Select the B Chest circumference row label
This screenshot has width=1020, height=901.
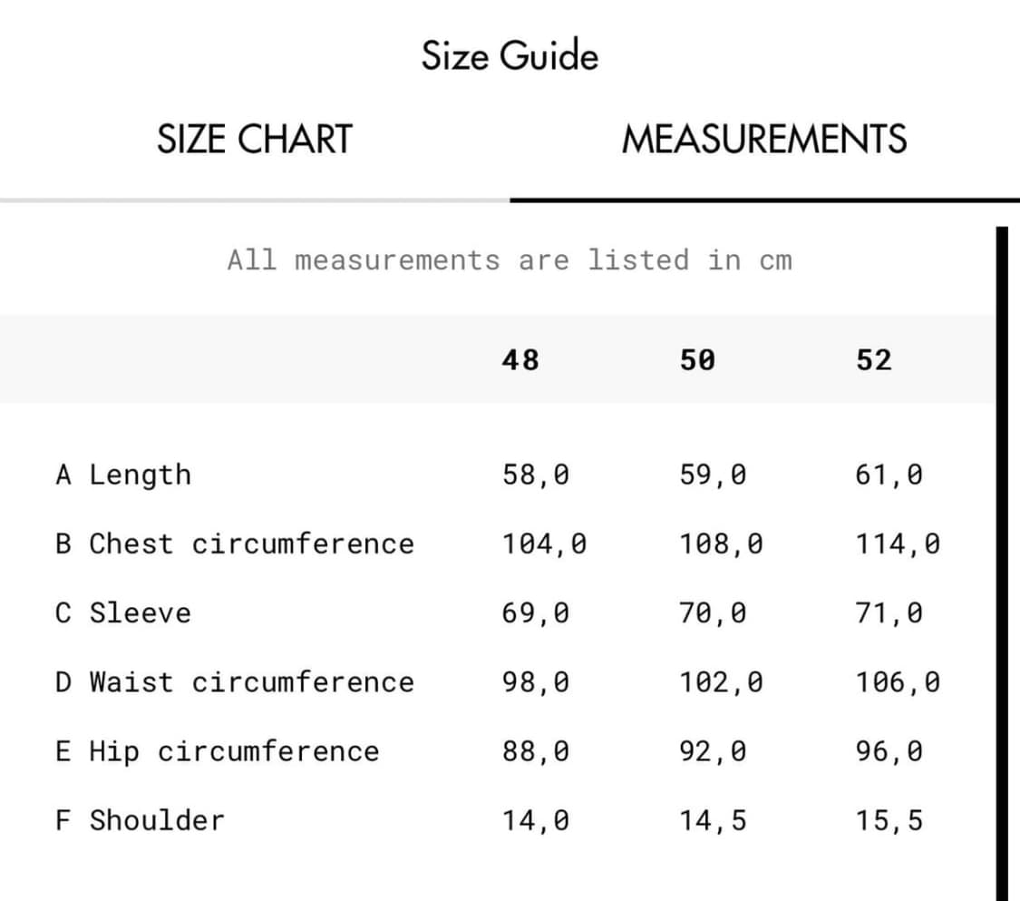[x=234, y=544]
